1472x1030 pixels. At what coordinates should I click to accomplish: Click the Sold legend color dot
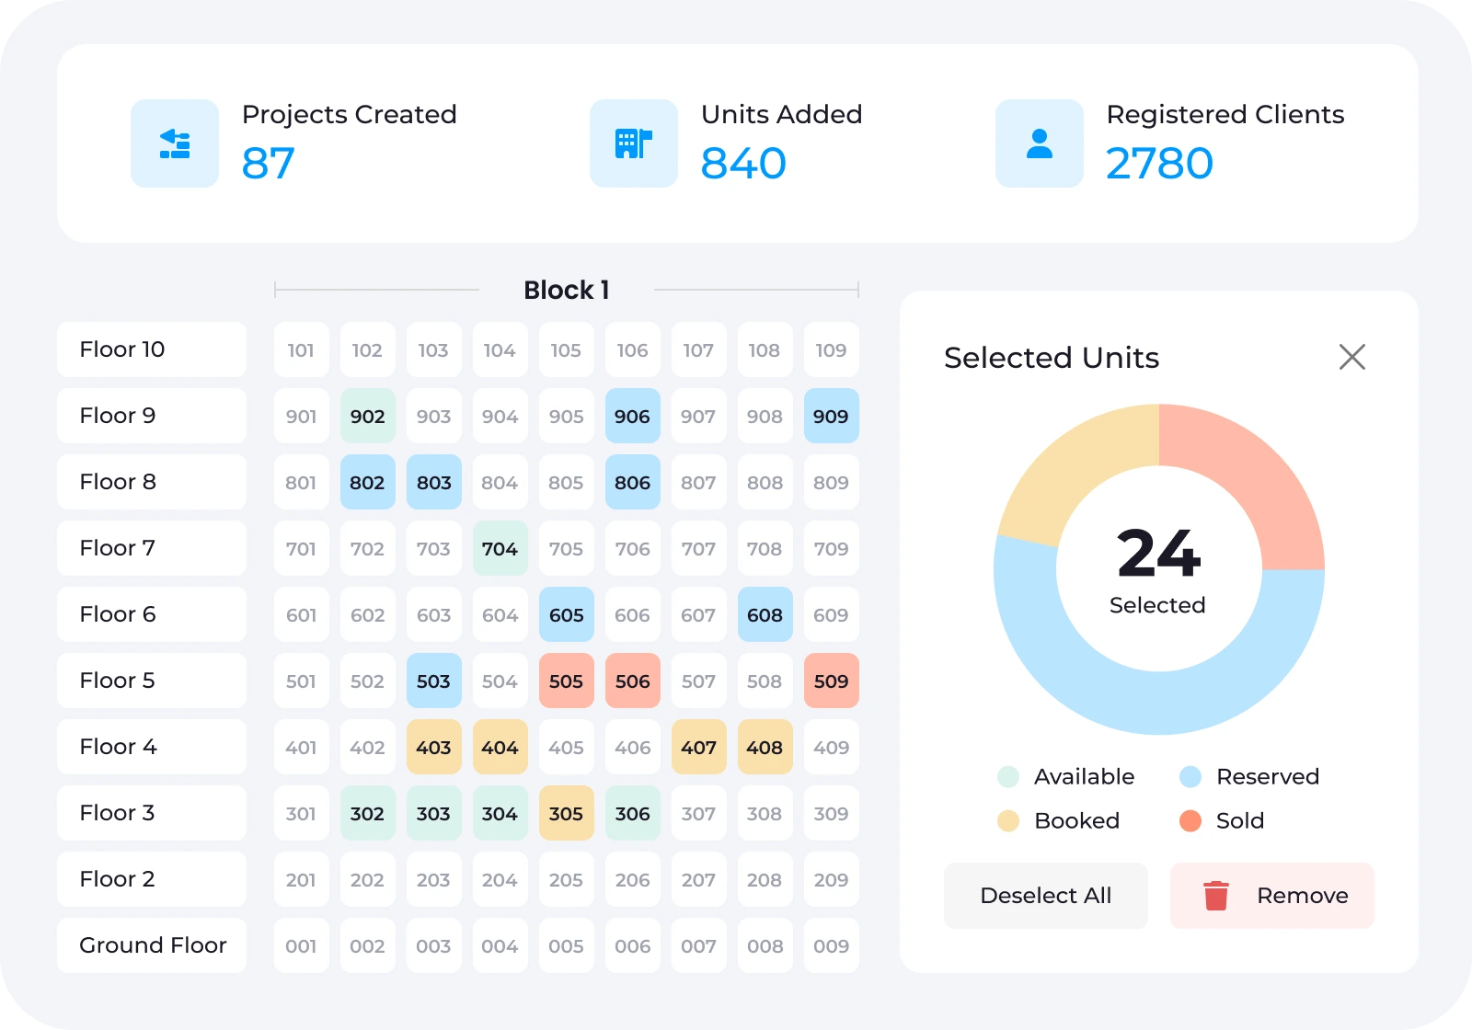point(1190,820)
